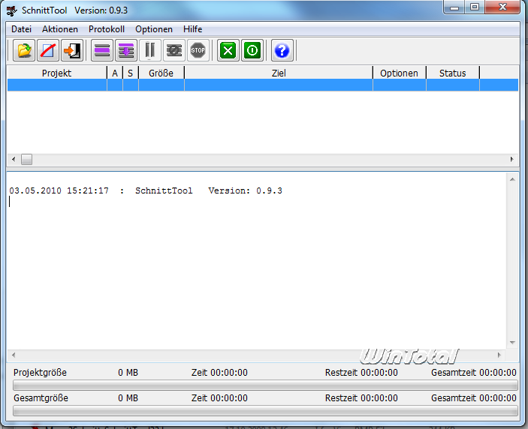Click log pane scroll up arrow

(x=512, y=179)
